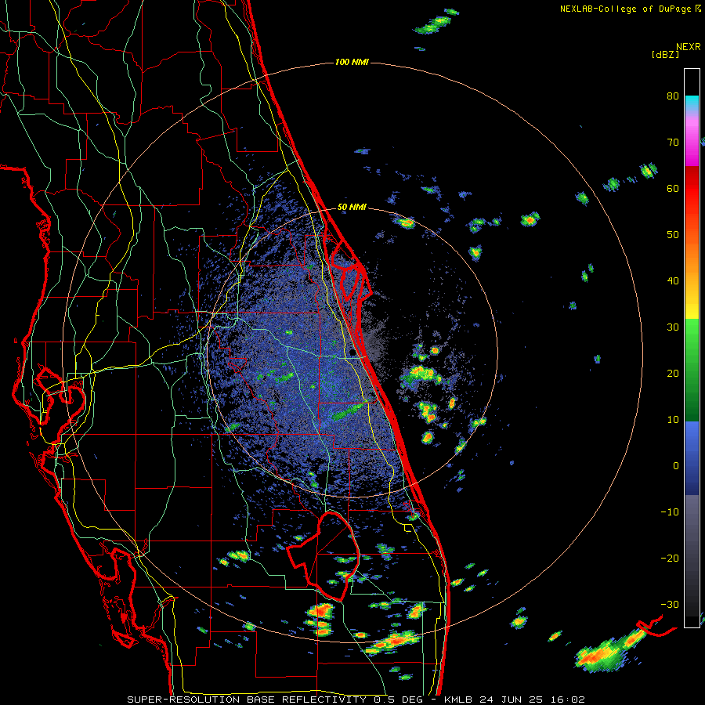The width and height of the screenshot is (705, 705).
Task: Click the KMLB radar site identifier
Action: (x=460, y=700)
